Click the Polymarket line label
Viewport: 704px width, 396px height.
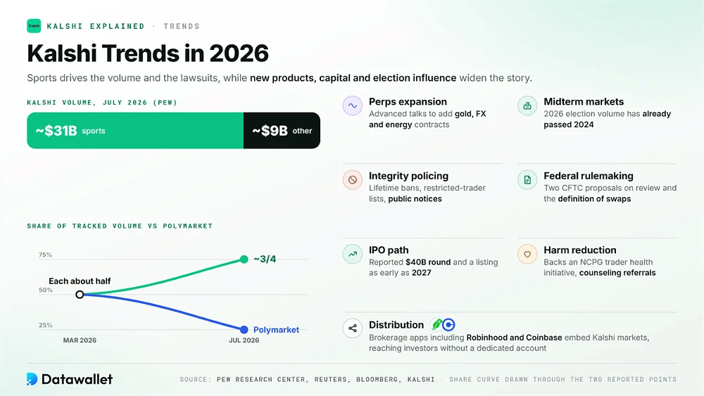276,330
